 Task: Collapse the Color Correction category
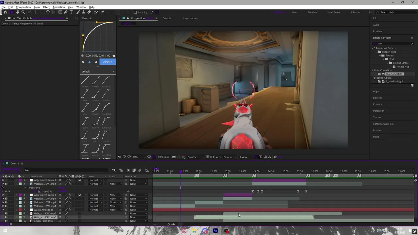point(373,70)
